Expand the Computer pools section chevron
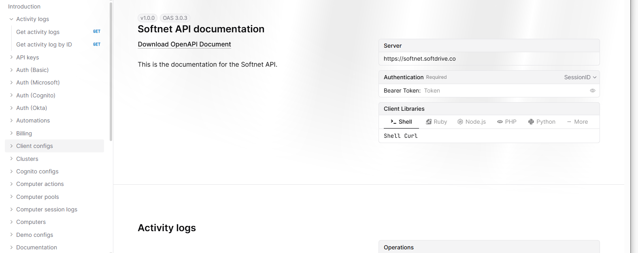 pyautogui.click(x=11, y=197)
